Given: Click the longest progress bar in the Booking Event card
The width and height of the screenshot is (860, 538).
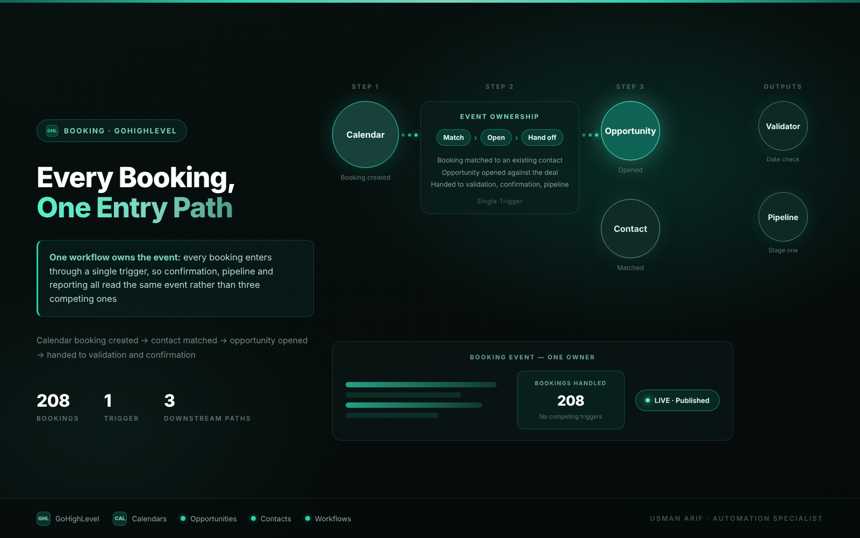Looking at the screenshot, I should coord(421,385).
